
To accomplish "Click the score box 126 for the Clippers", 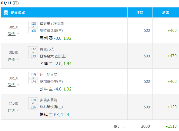I will point(33,107).
